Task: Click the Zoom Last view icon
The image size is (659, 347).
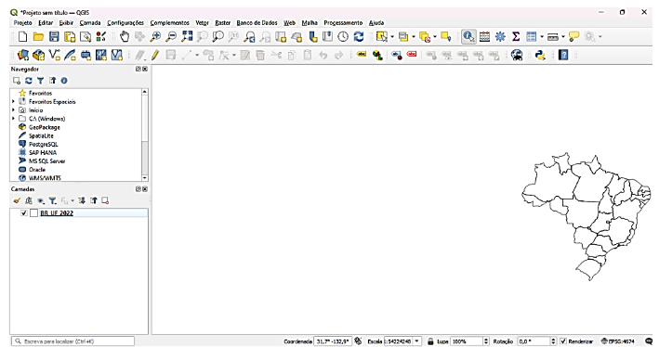Action: point(249,37)
